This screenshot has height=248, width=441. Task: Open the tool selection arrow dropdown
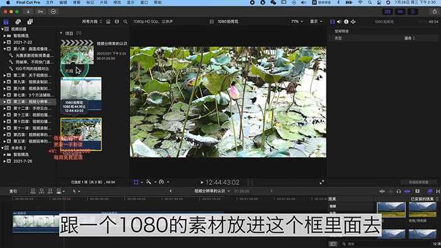(x=76, y=191)
